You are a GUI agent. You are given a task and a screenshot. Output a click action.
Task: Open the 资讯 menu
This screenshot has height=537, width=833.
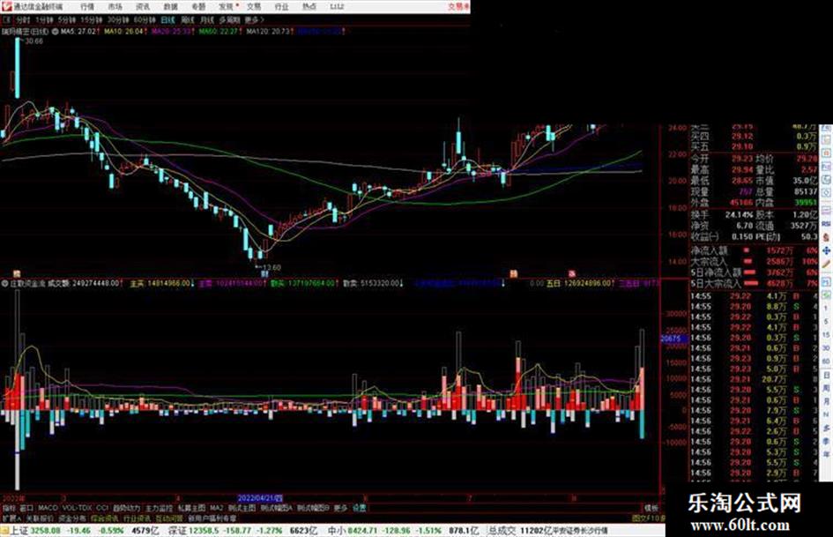click(x=143, y=7)
